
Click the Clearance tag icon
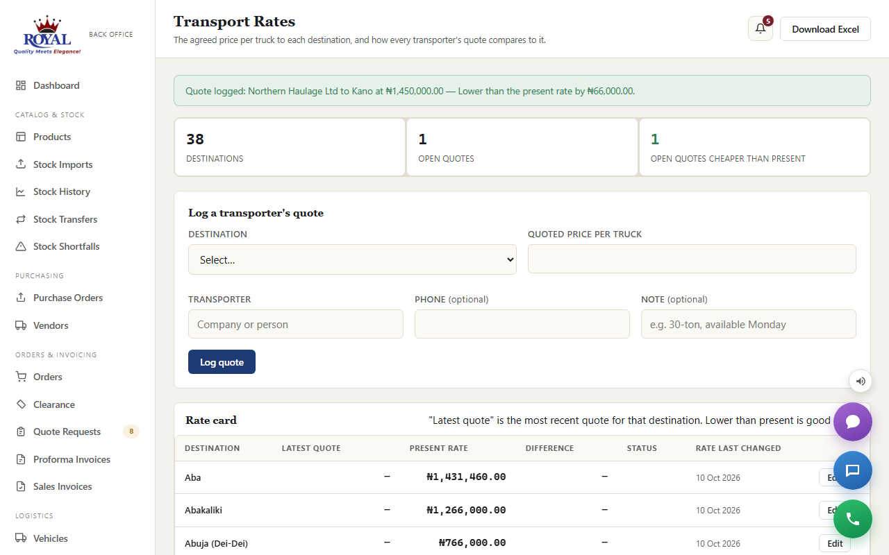(x=21, y=404)
